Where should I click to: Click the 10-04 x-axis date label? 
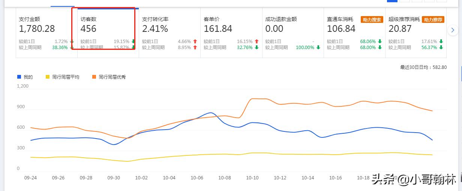169,178
